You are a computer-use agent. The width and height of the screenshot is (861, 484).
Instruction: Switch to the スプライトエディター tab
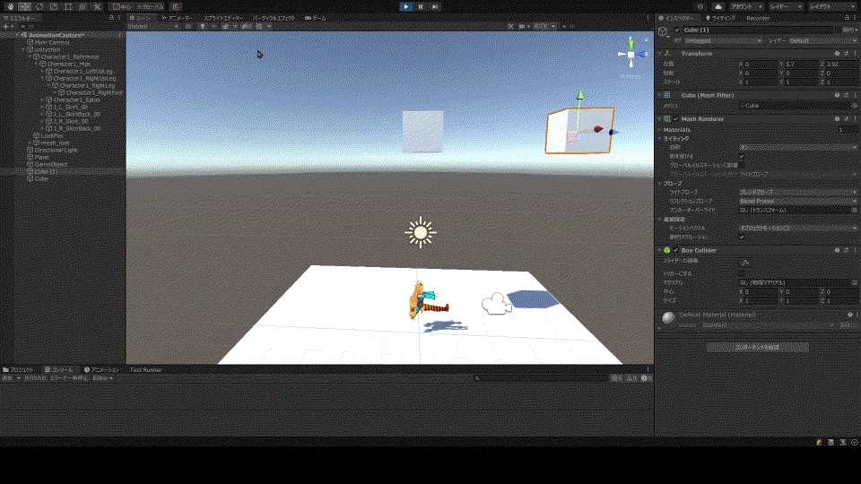223,18
